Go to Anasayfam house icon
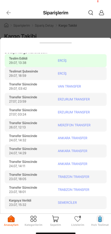111x234 pixels. pyautogui.click(x=11, y=219)
